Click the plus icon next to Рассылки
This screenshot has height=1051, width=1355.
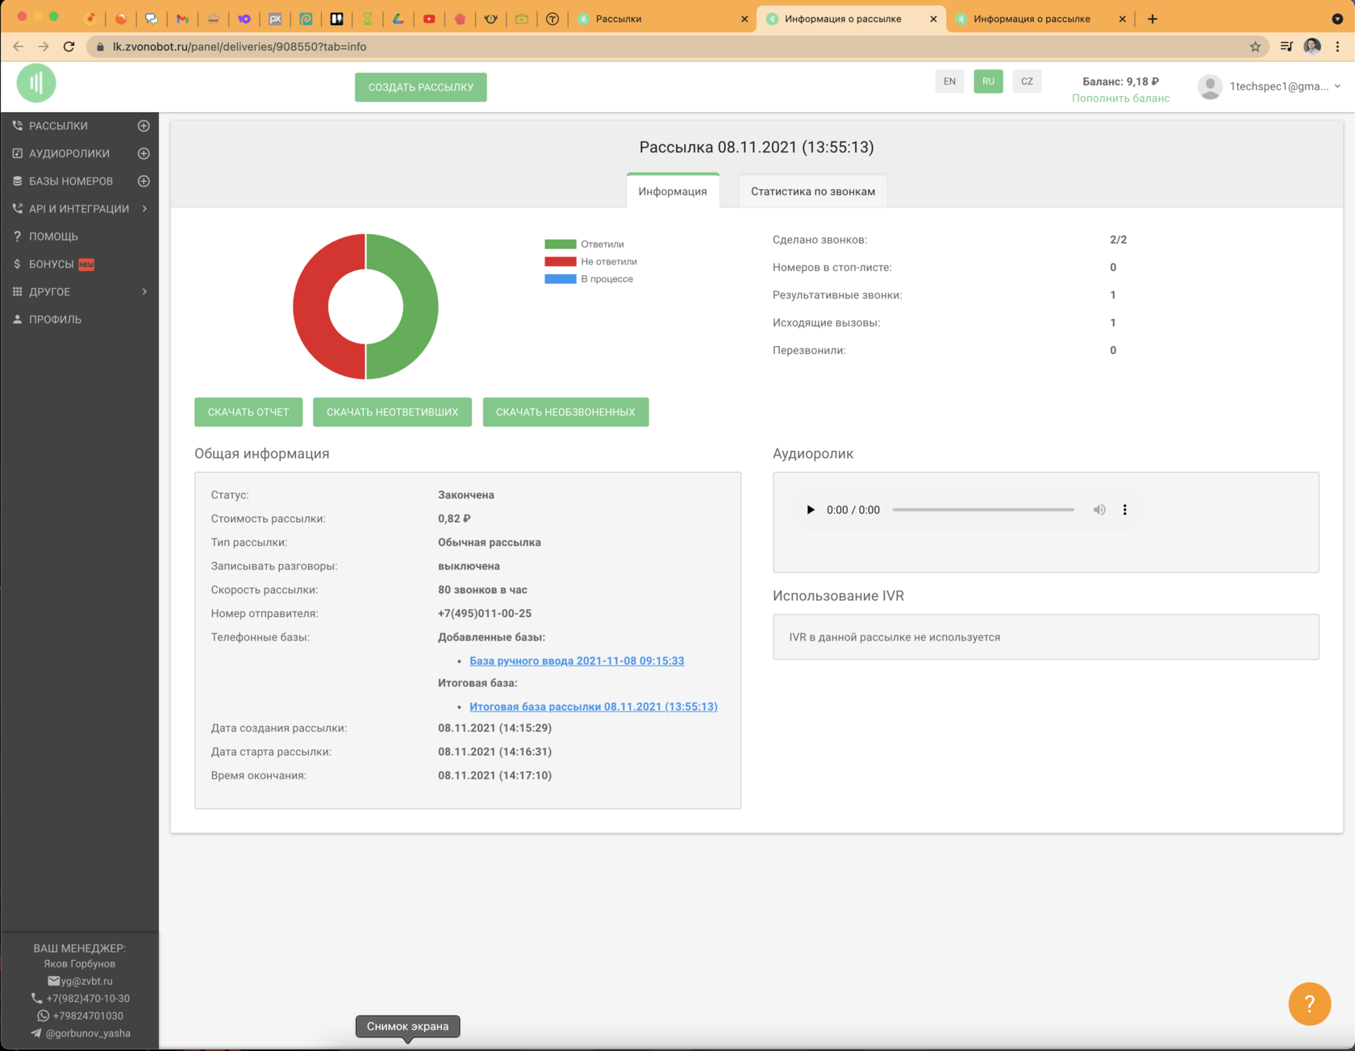tap(144, 126)
